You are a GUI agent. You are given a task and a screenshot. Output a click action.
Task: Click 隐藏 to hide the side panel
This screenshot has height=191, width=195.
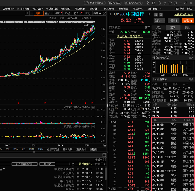[97, 13]
